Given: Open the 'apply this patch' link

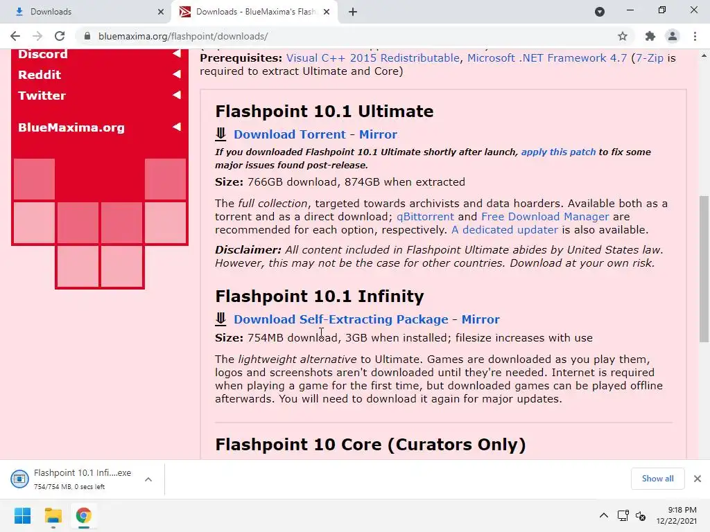Looking at the screenshot, I should (x=558, y=152).
